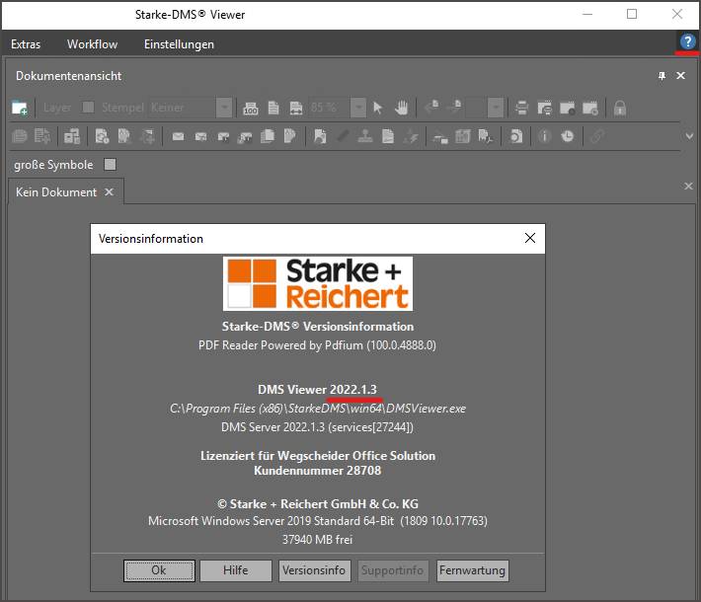Click the network documents icon in second row

71,136
